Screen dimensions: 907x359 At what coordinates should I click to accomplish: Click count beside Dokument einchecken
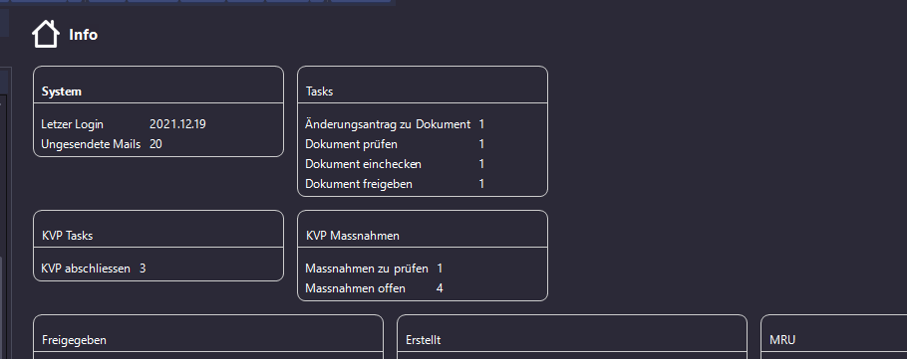[481, 164]
